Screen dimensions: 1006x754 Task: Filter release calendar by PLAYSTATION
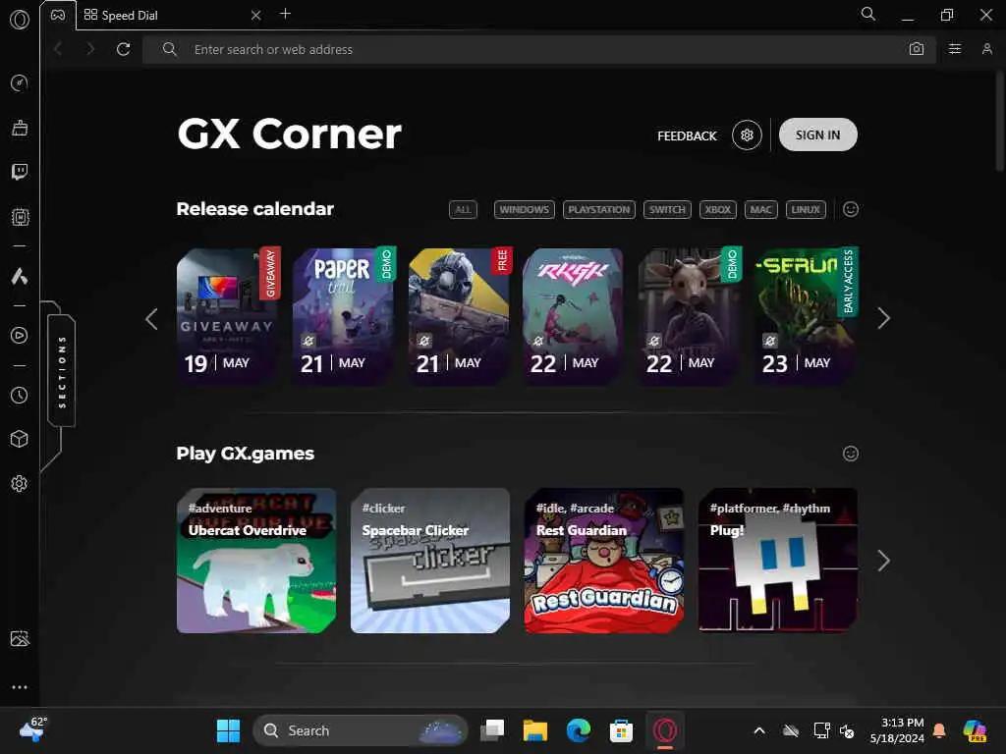598,210
